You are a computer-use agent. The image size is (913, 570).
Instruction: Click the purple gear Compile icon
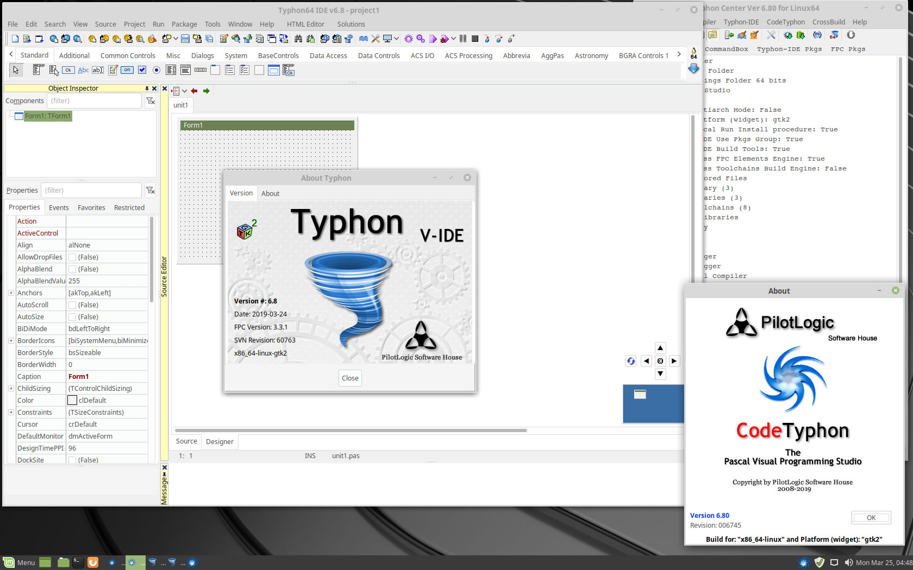[409, 39]
